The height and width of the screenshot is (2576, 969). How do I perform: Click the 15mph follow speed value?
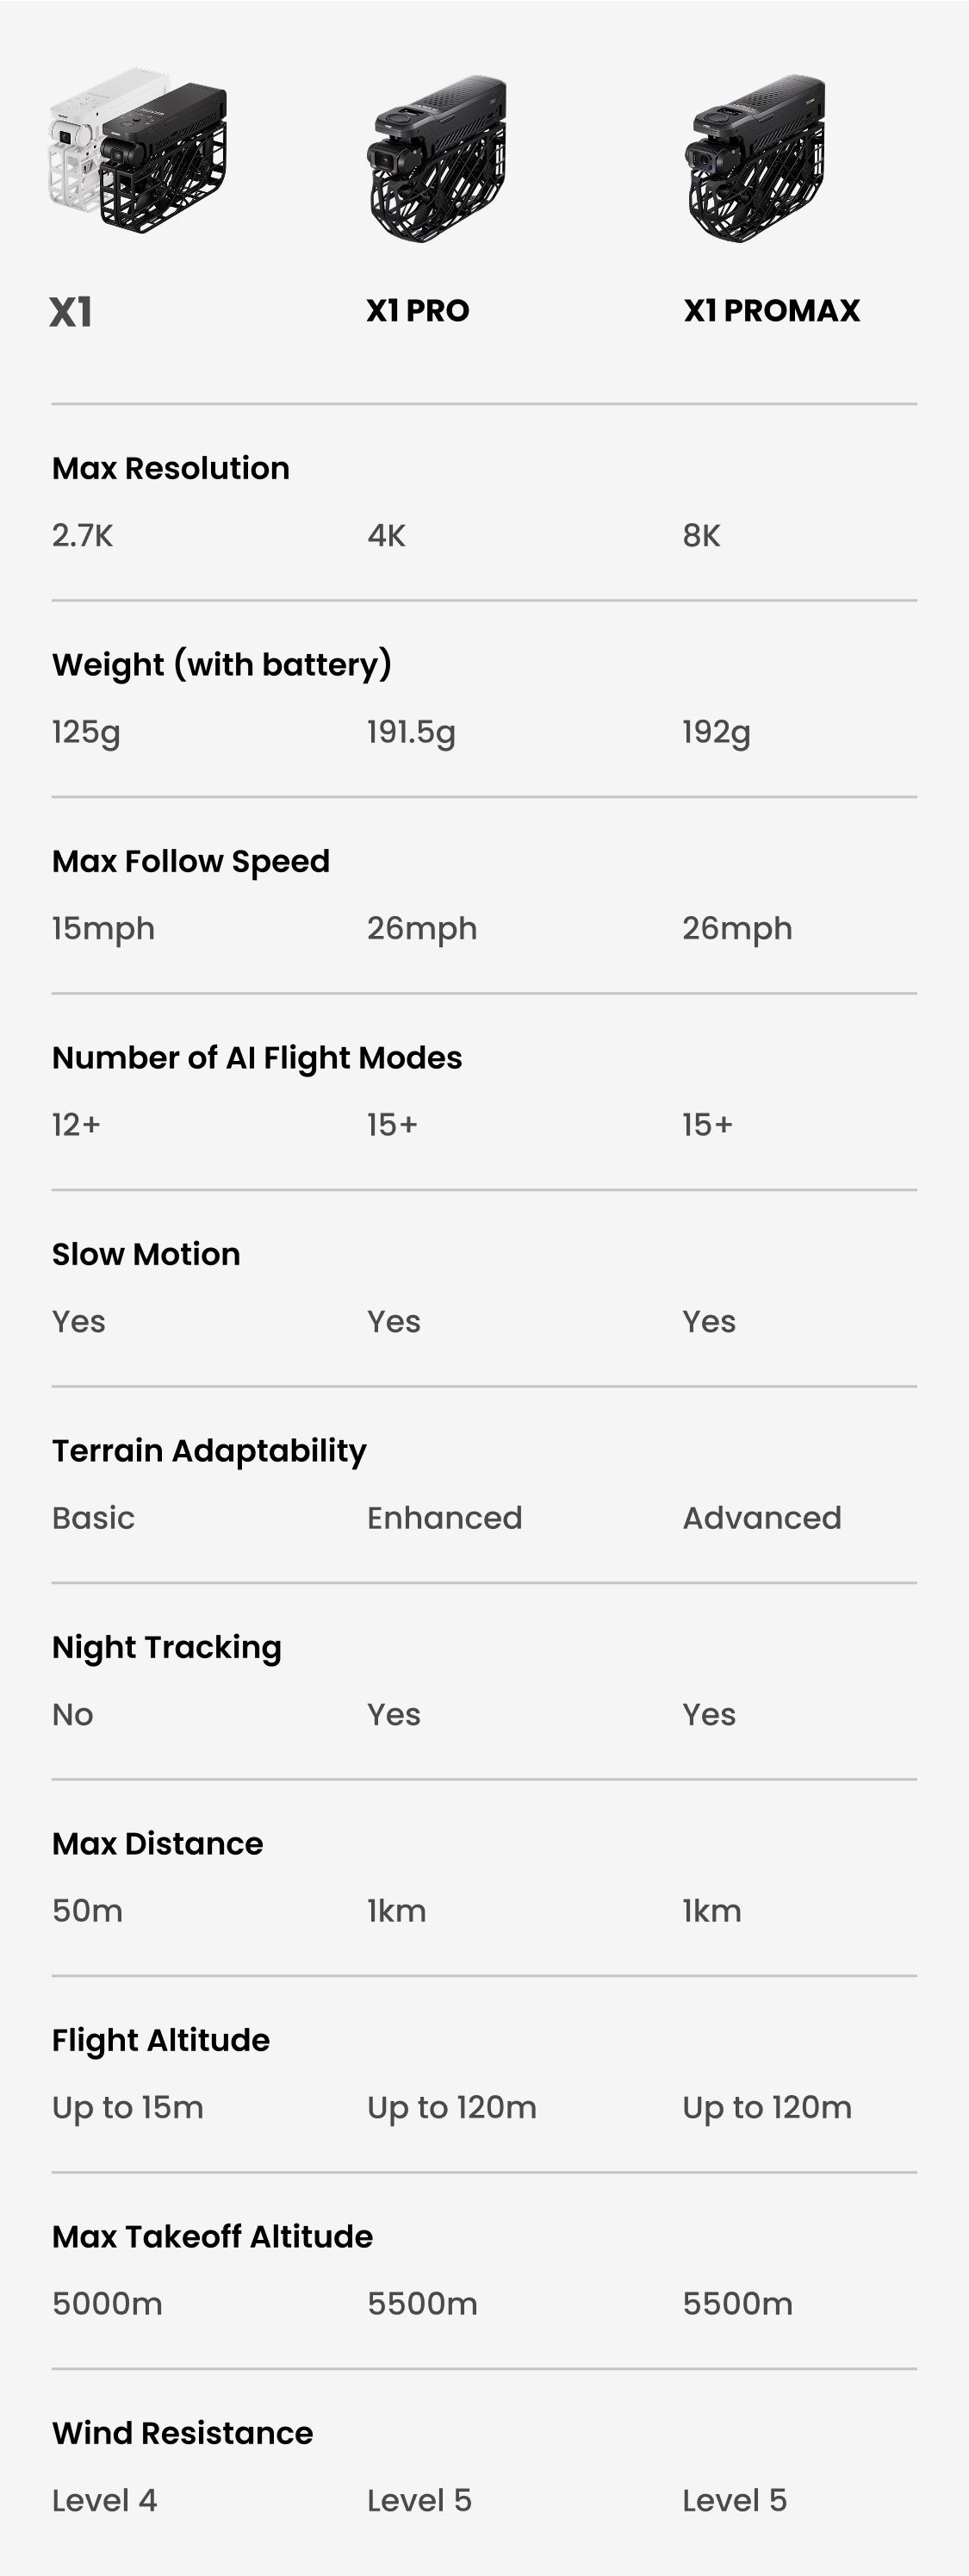coord(104,929)
